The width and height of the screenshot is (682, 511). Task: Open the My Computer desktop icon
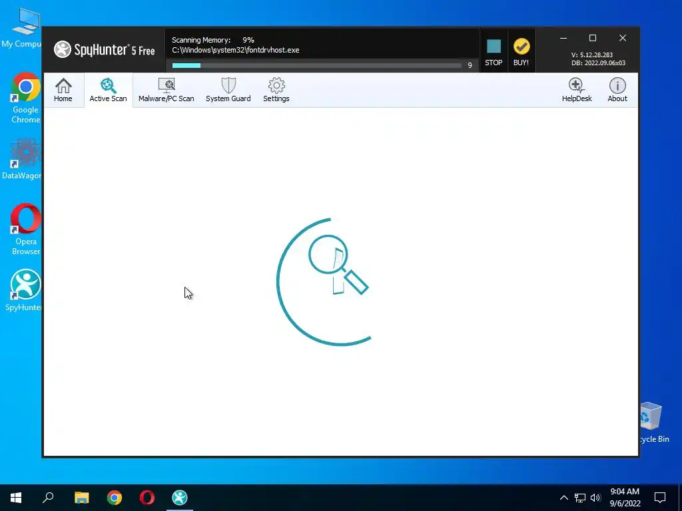tap(22, 27)
